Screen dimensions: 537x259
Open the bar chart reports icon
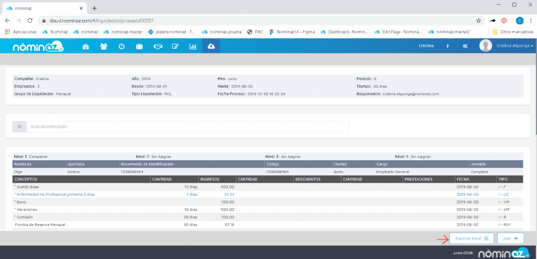coord(193,47)
